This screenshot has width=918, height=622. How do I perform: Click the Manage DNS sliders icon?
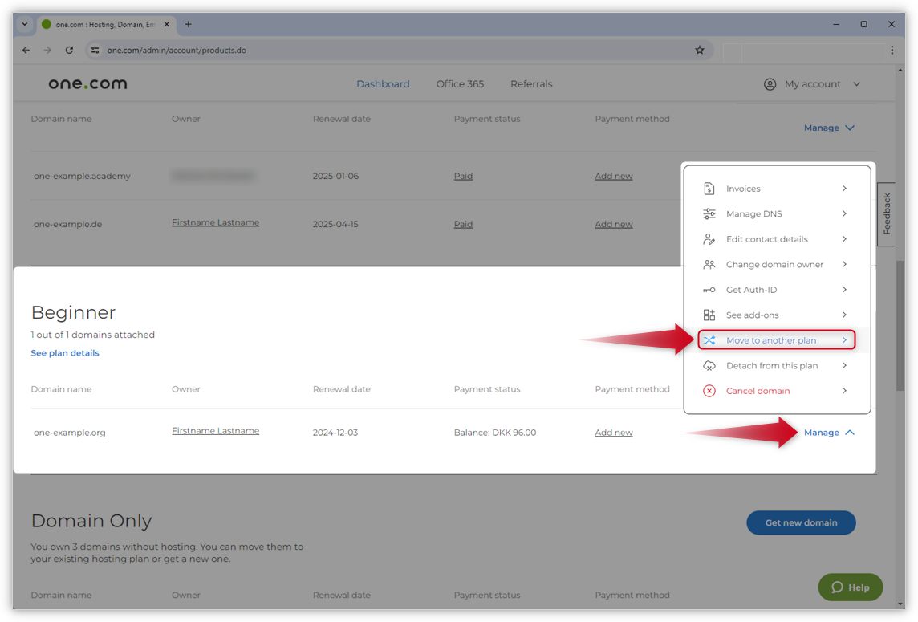[709, 214]
